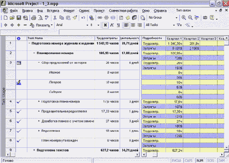Image resolution: width=229 pixels, height=163 pixels.
Task: Open the Вид menu
Action: 40,11
